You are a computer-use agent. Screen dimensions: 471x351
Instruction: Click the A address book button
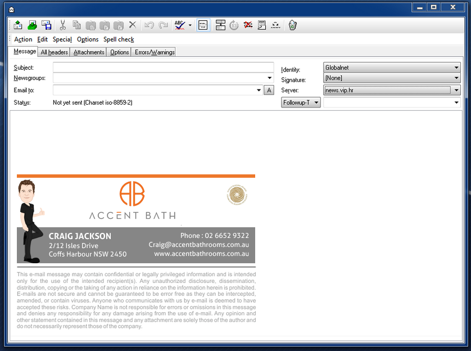(x=269, y=90)
